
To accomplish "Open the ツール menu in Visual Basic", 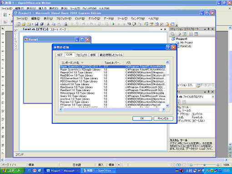I will [122, 19].
